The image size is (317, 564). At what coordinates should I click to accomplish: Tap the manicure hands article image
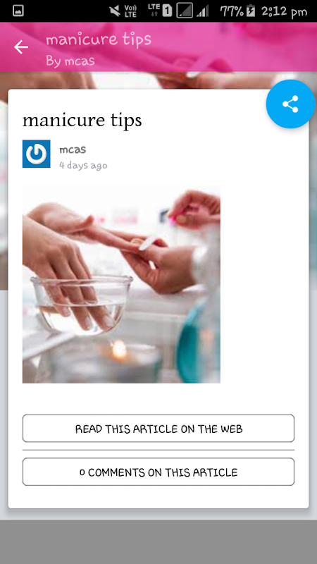coord(121,284)
